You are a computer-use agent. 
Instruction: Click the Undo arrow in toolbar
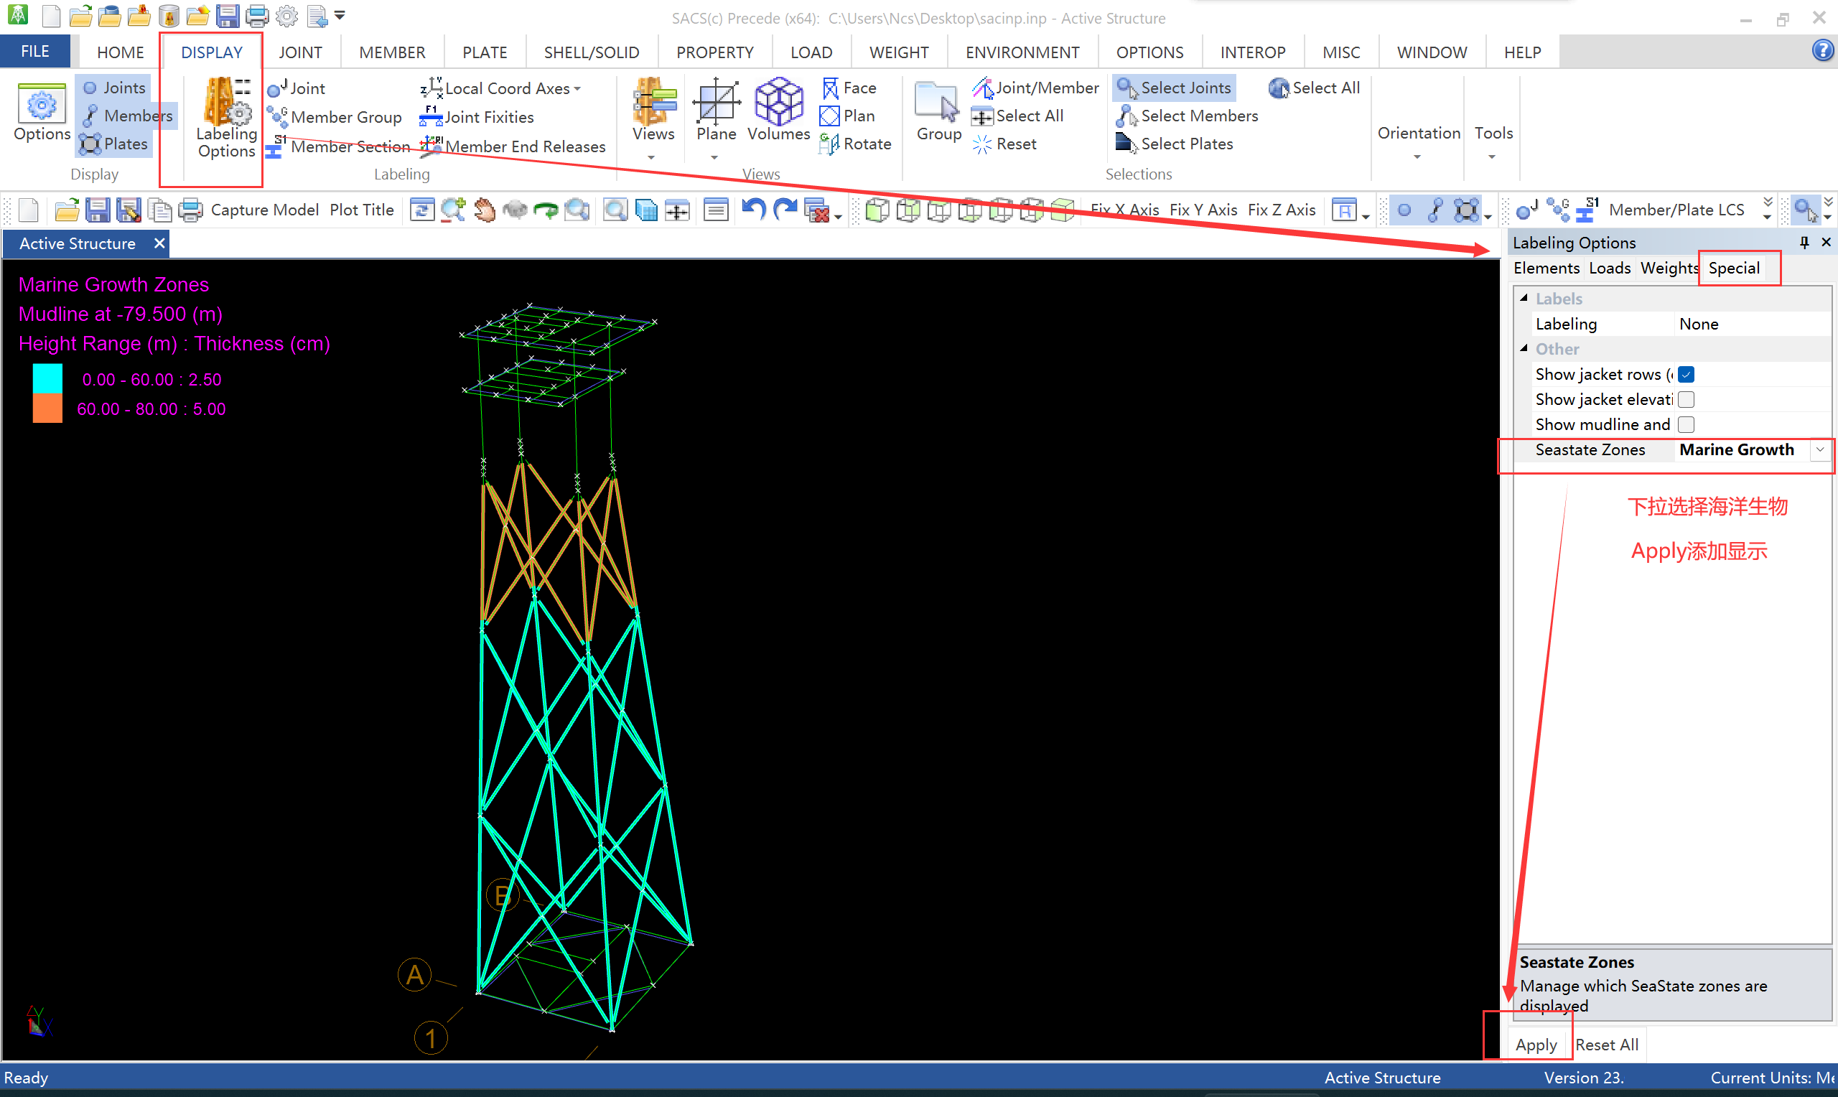coord(752,210)
